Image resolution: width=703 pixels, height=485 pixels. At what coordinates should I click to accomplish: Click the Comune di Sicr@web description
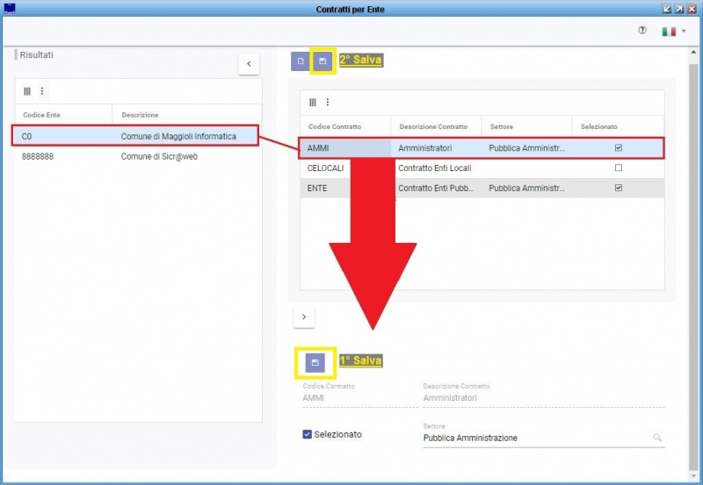159,157
